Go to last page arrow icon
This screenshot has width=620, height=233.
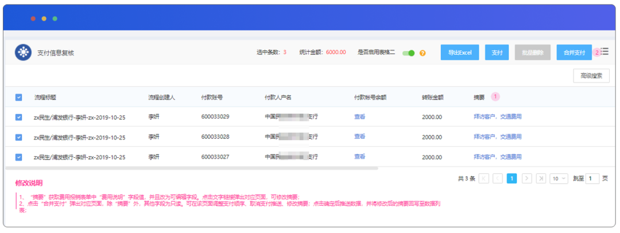(x=541, y=178)
